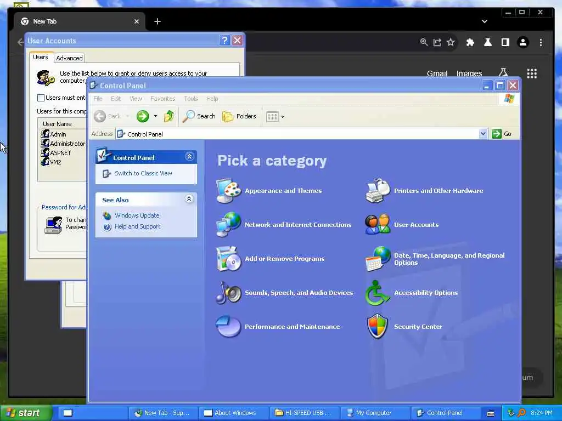Click the User Accounts help question-mark button

(x=224, y=41)
